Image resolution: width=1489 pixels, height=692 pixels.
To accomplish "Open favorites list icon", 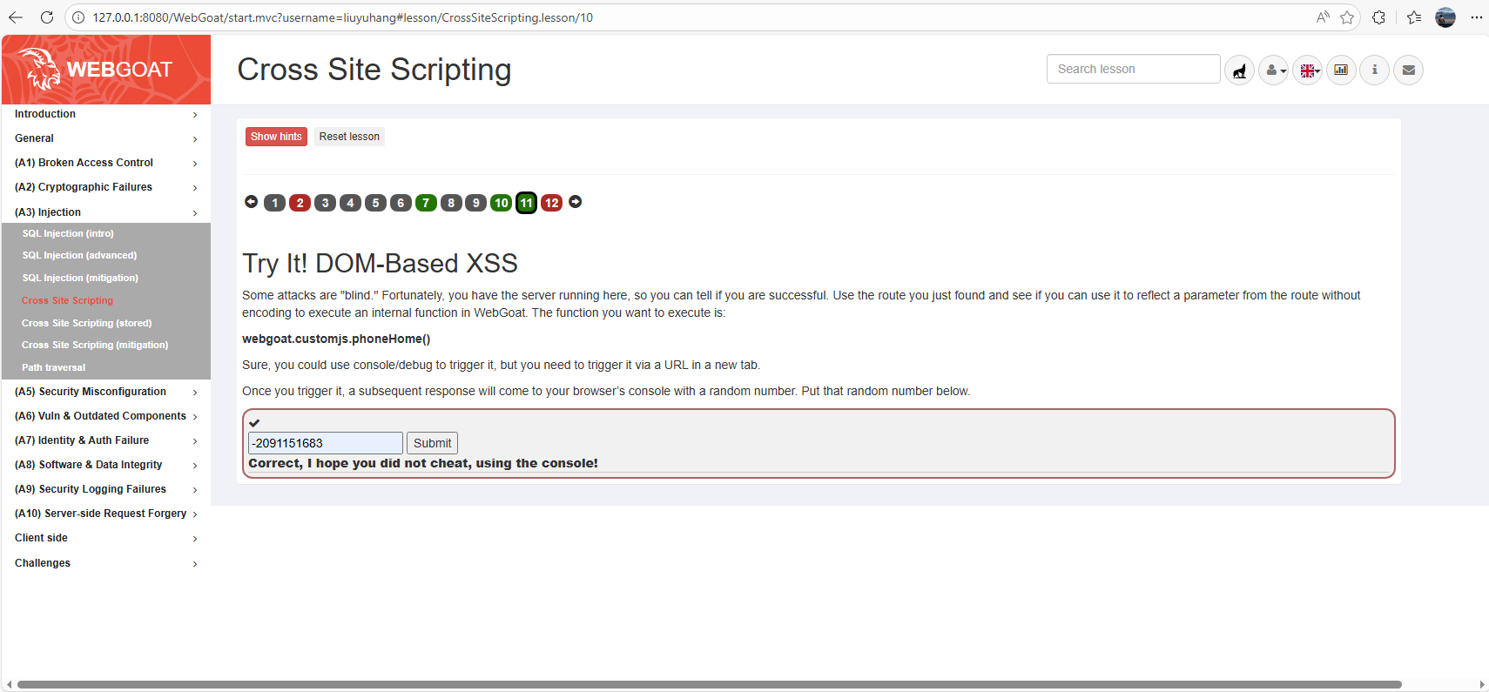I will [x=1414, y=17].
